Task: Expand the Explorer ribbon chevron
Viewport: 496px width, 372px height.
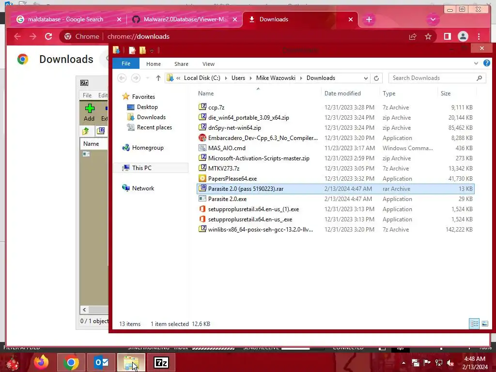Action: [x=476, y=63]
